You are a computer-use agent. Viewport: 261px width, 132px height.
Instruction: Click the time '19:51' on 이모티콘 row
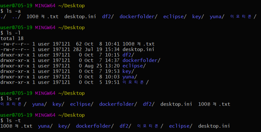click(112, 82)
